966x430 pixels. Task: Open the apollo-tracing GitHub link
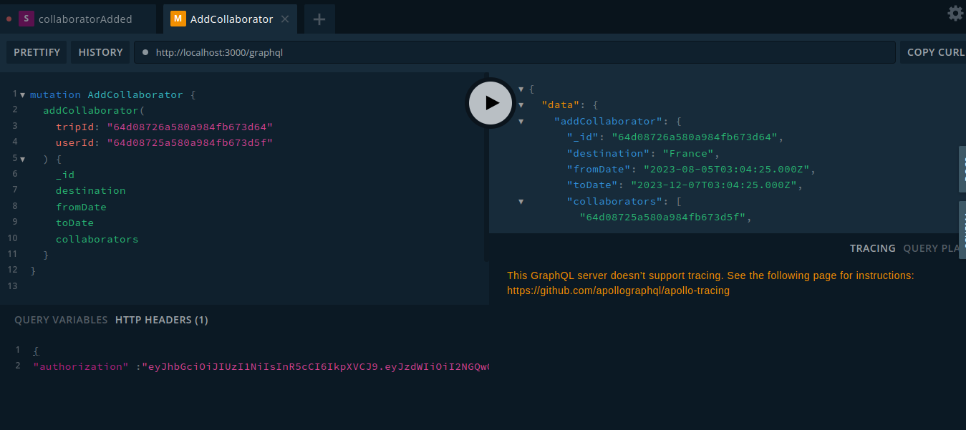tap(618, 290)
